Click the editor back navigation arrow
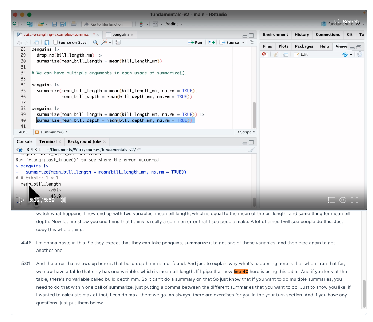 tap(19, 43)
